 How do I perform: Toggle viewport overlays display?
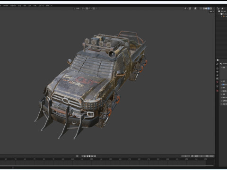pyautogui.click(x=195, y=8)
